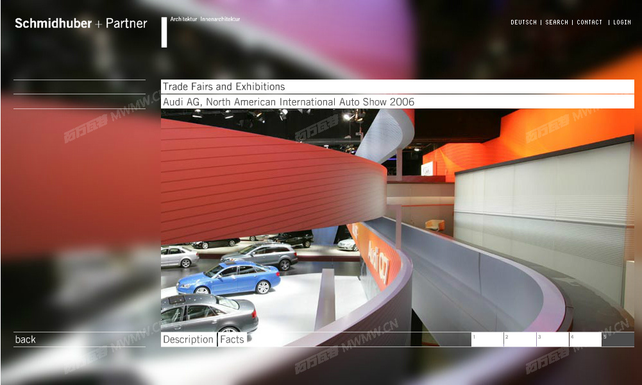Open the SEARCH page

click(x=557, y=22)
